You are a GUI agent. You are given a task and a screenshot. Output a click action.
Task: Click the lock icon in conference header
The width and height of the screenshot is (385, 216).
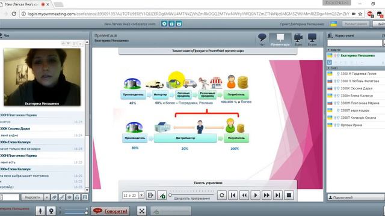[x=171, y=24]
